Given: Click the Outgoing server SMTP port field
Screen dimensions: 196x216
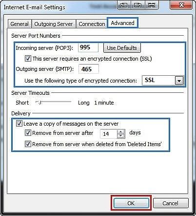Looking at the screenshot, I should coord(89,69).
